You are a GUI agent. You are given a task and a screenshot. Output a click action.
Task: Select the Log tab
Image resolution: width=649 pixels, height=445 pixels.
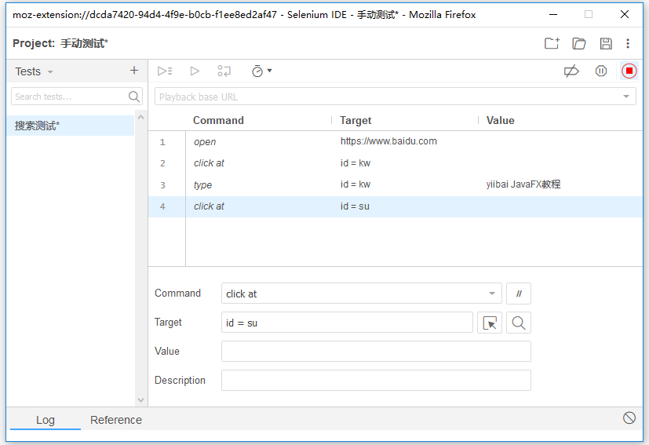click(x=46, y=420)
